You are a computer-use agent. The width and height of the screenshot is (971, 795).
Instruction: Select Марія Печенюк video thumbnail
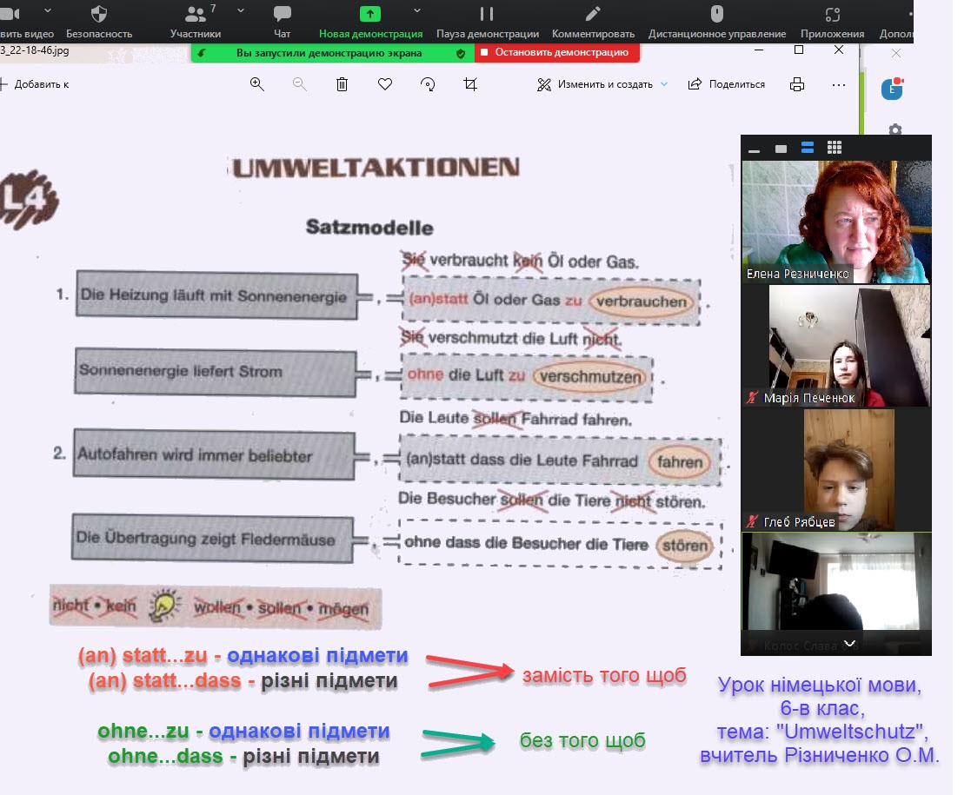tap(835, 346)
